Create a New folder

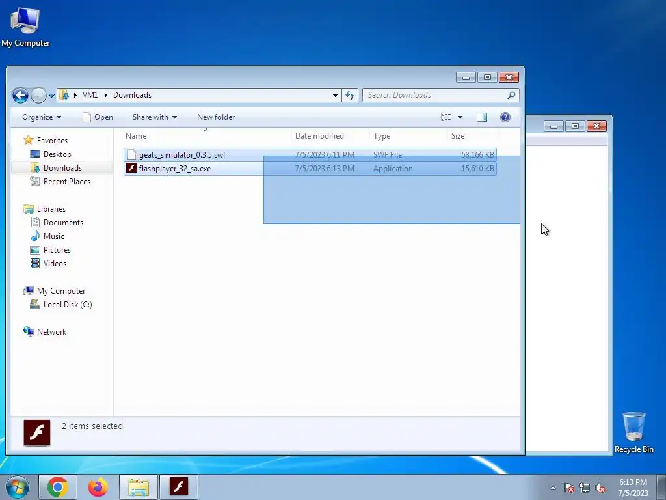click(x=216, y=117)
